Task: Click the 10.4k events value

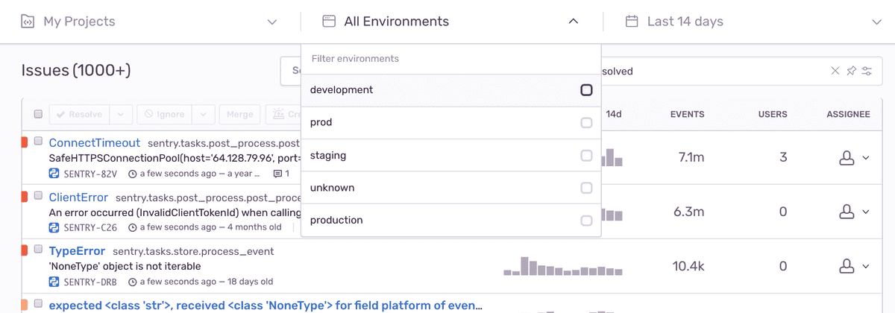Action: coord(688,266)
